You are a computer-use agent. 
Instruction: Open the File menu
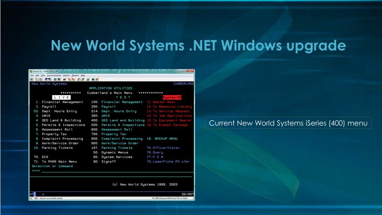[x=32, y=75]
